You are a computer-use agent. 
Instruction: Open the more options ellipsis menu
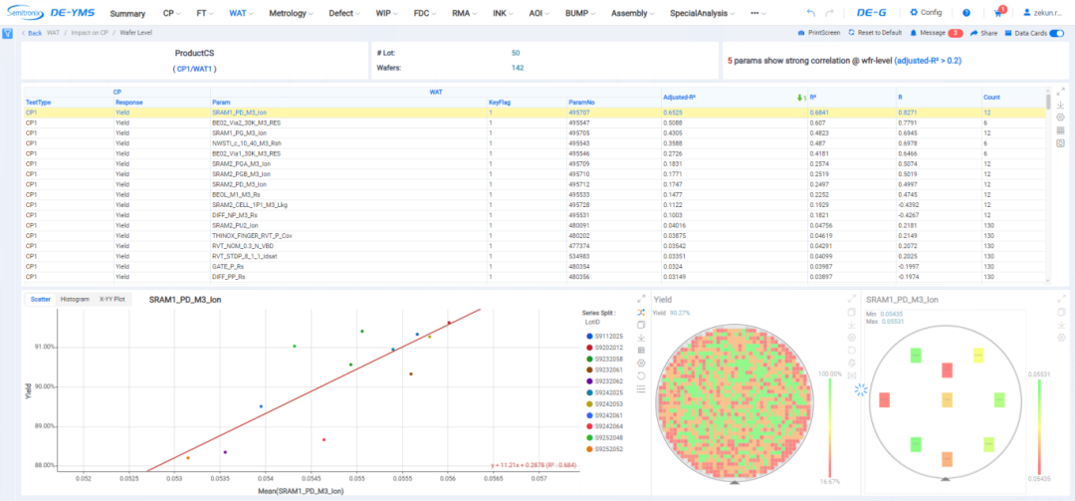(758, 13)
